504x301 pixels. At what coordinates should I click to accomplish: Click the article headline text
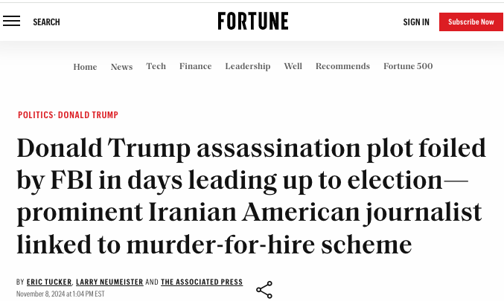point(252,195)
